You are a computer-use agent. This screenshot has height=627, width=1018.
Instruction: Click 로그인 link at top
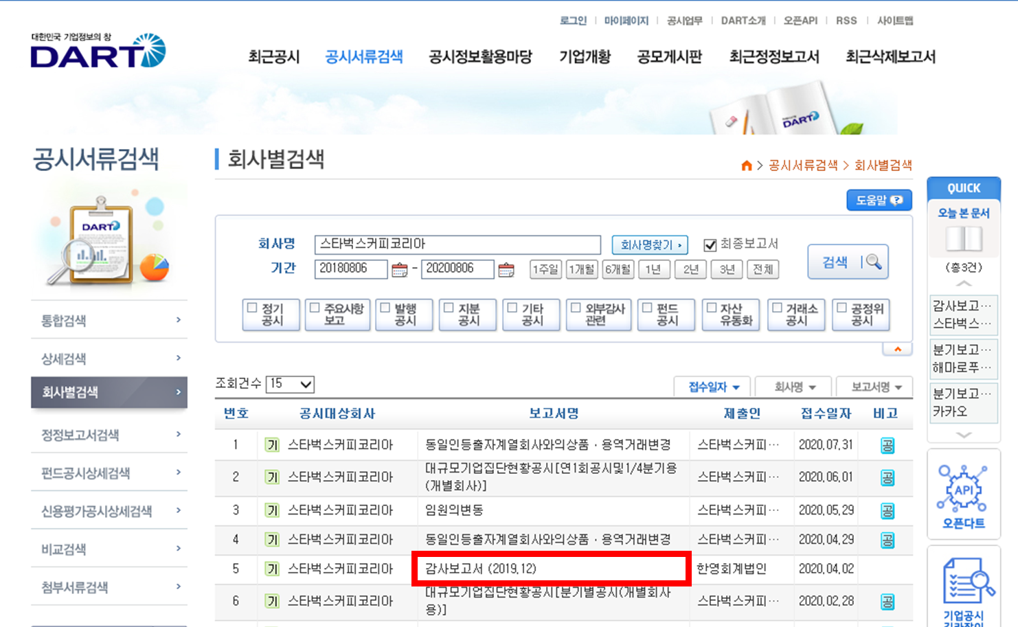click(x=573, y=21)
